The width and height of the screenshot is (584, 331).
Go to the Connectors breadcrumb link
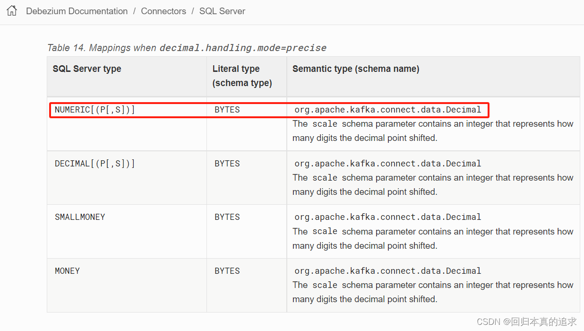click(163, 11)
